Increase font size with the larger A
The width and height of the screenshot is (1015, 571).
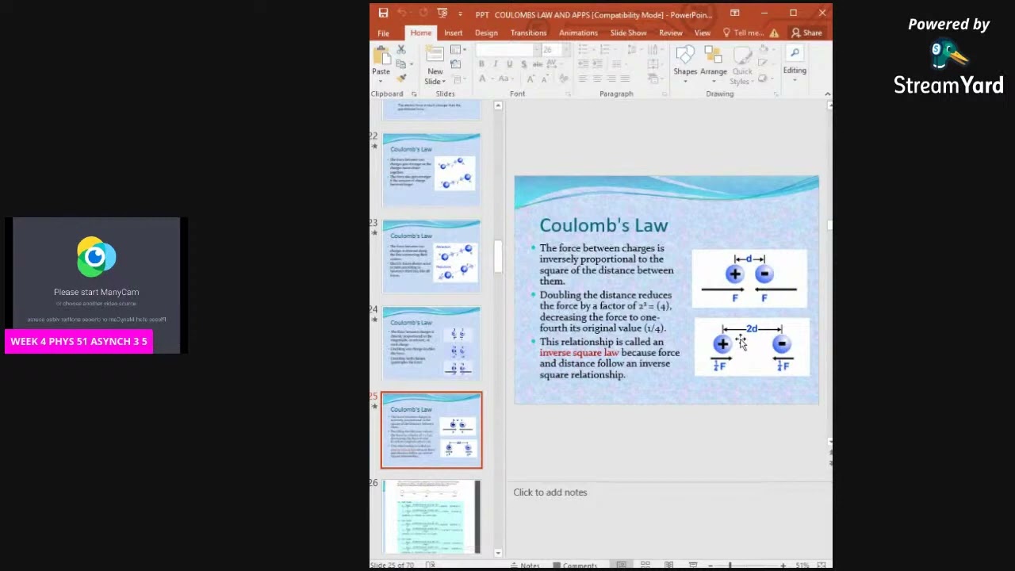click(x=531, y=79)
